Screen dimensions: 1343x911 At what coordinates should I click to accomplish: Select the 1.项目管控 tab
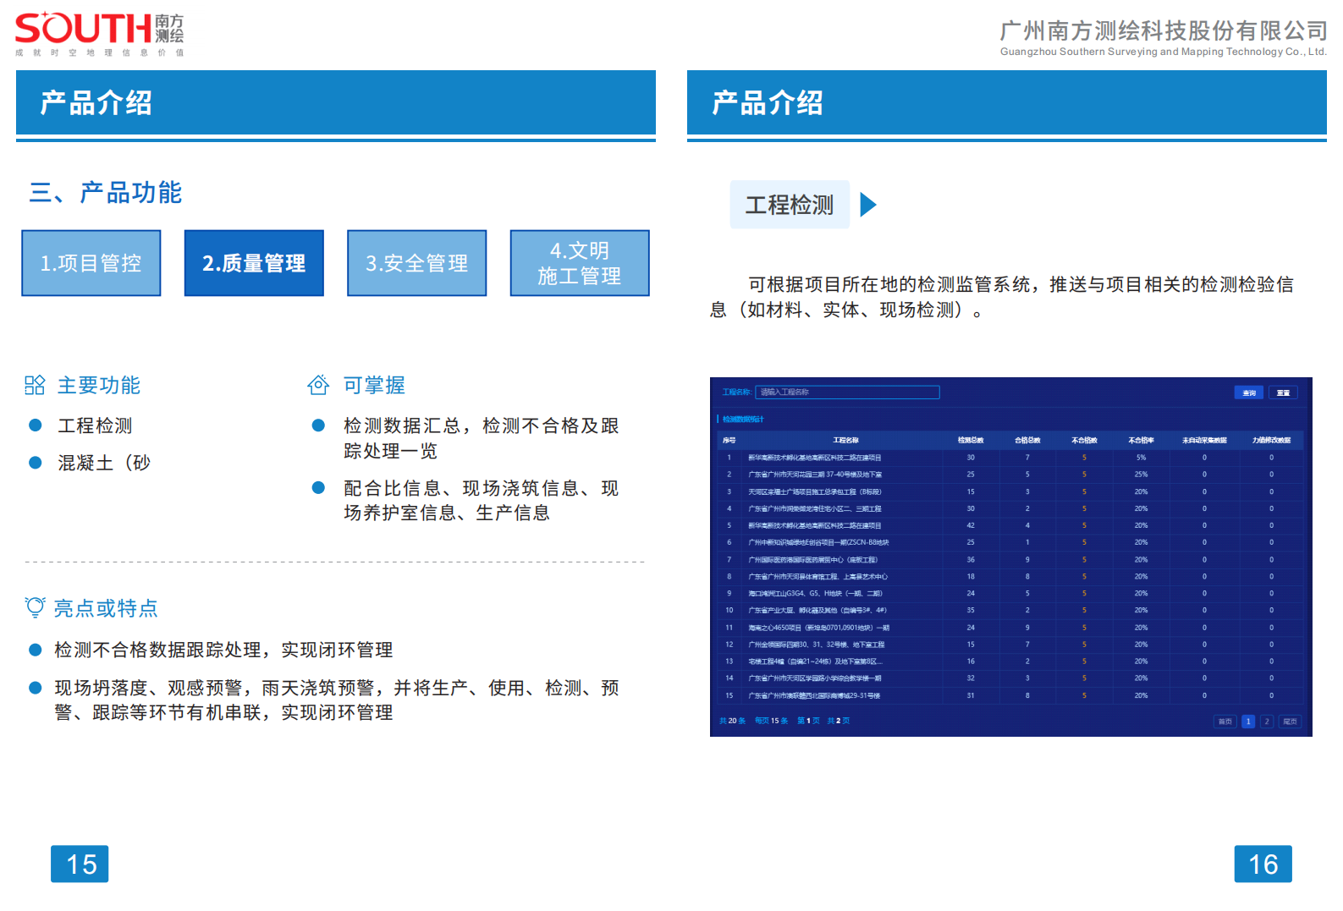click(91, 263)
